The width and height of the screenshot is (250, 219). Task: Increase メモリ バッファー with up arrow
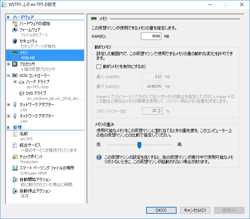click(160, 109)
